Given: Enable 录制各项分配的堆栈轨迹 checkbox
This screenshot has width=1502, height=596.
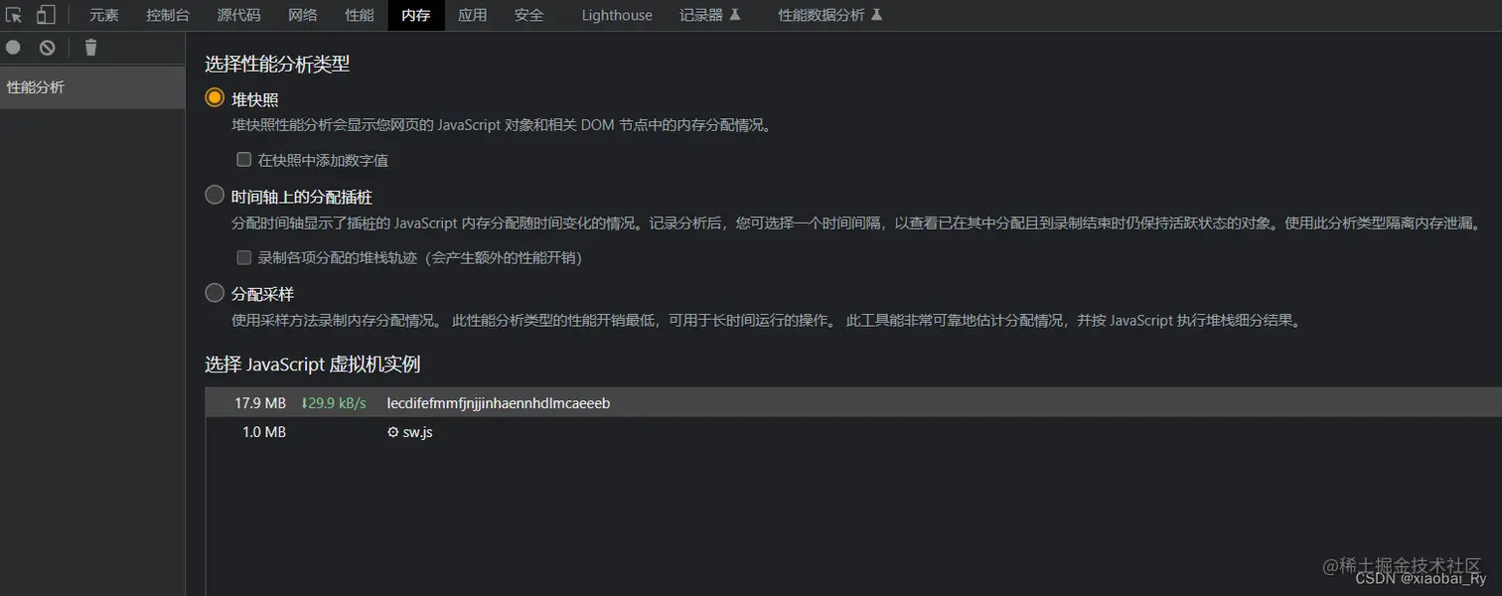Looking at the screenshot, I should (x=243, y=257).
